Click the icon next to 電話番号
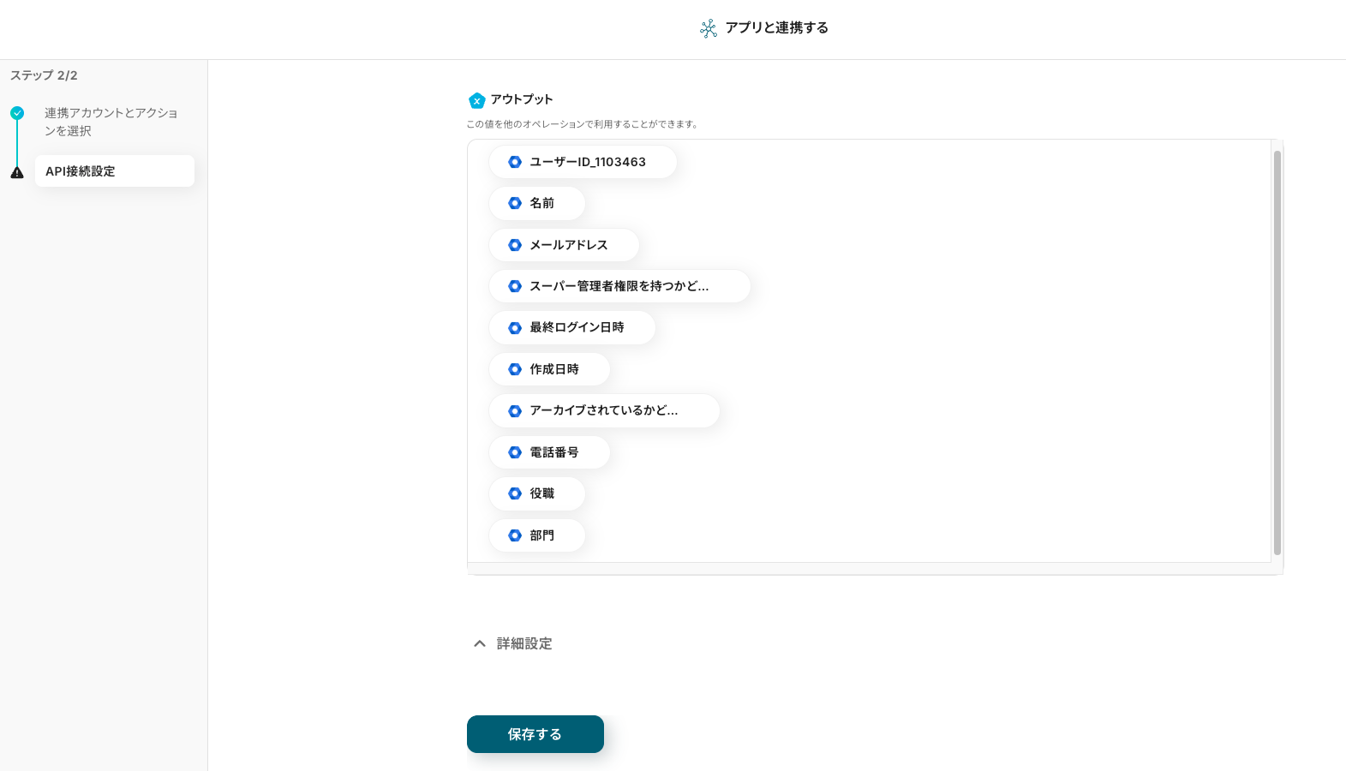1346x771 pixels. (x=515, y=452)
